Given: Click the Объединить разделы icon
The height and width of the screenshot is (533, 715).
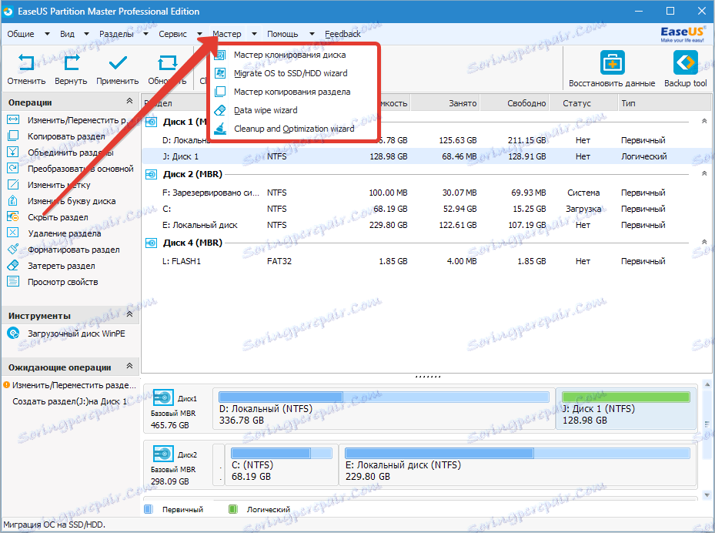Looking at the screenshot, I should (13, 153).
